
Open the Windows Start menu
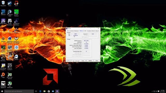pos(2,91)
